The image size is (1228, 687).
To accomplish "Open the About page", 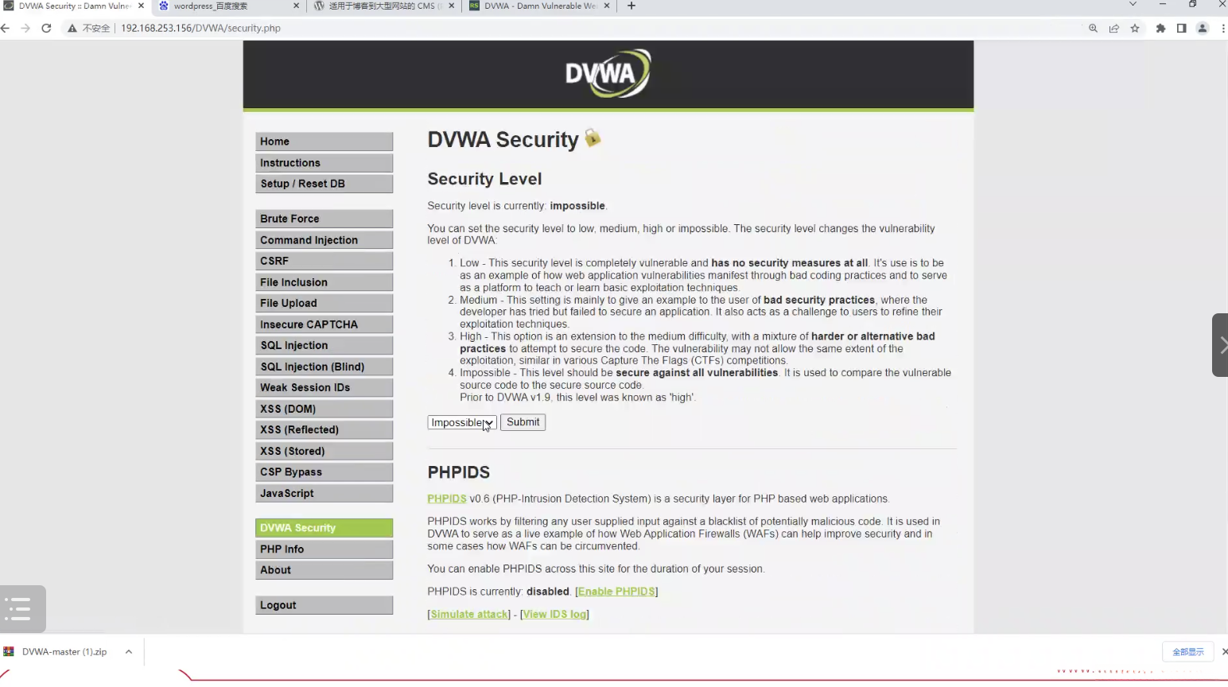I will [324, 570].
